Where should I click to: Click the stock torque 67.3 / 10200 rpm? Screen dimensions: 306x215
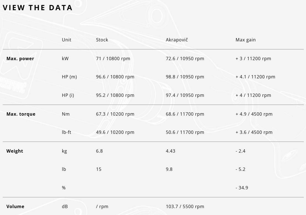click(115, 114)
